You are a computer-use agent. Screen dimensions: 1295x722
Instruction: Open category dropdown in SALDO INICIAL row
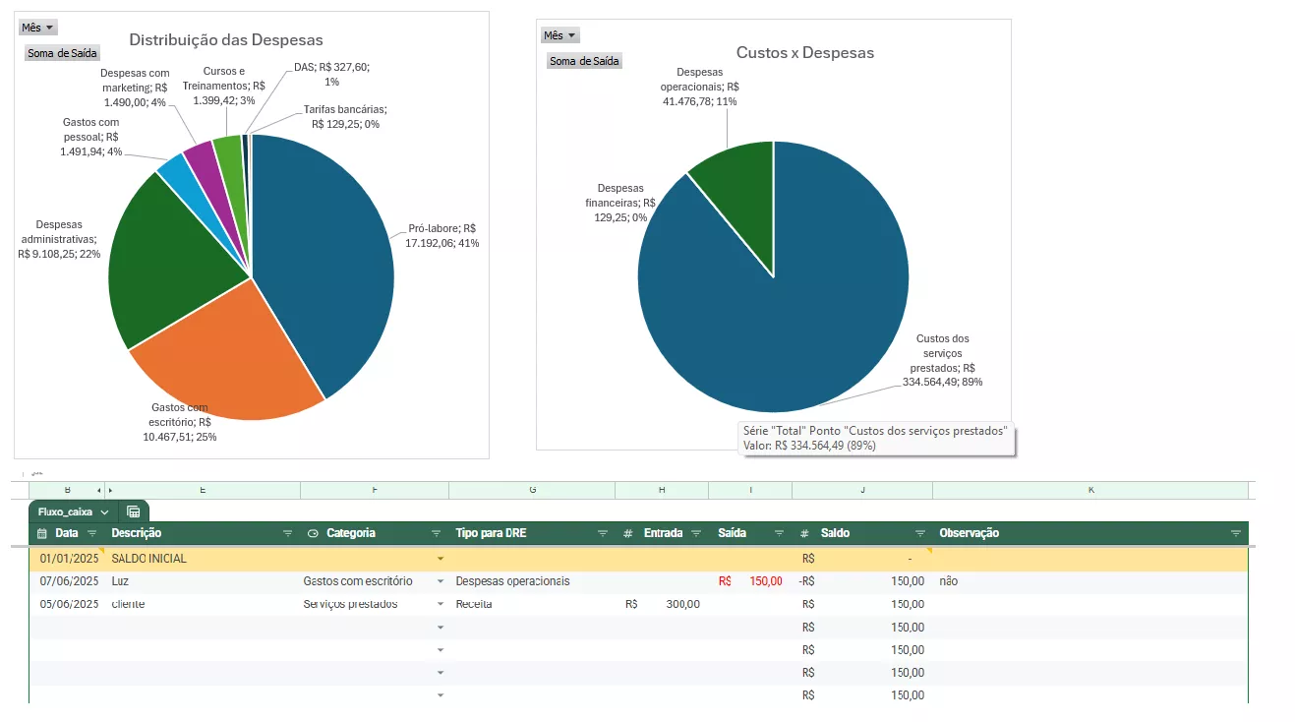(441, 559)
